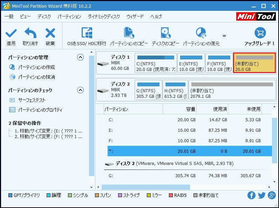This screenshot has height=208, width=279.
Task: Click the left panel scroll up arrow
Action: [x=91, y=52]
